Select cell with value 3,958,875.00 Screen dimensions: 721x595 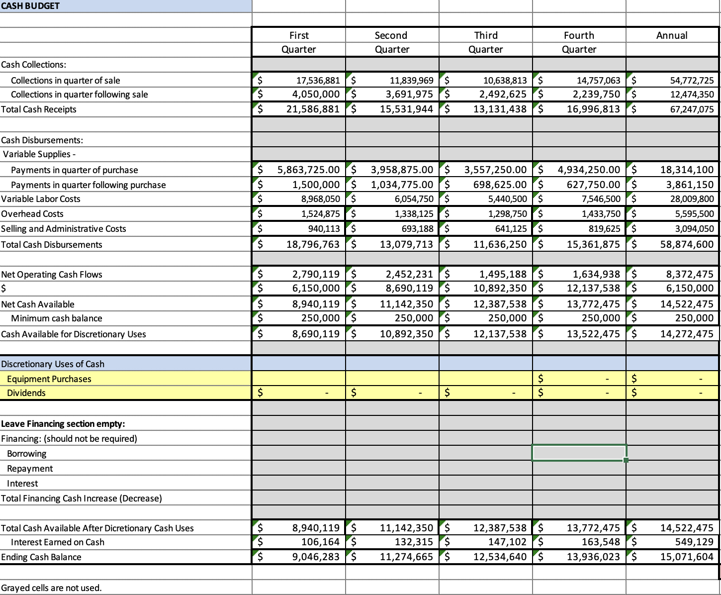(392, 170)
